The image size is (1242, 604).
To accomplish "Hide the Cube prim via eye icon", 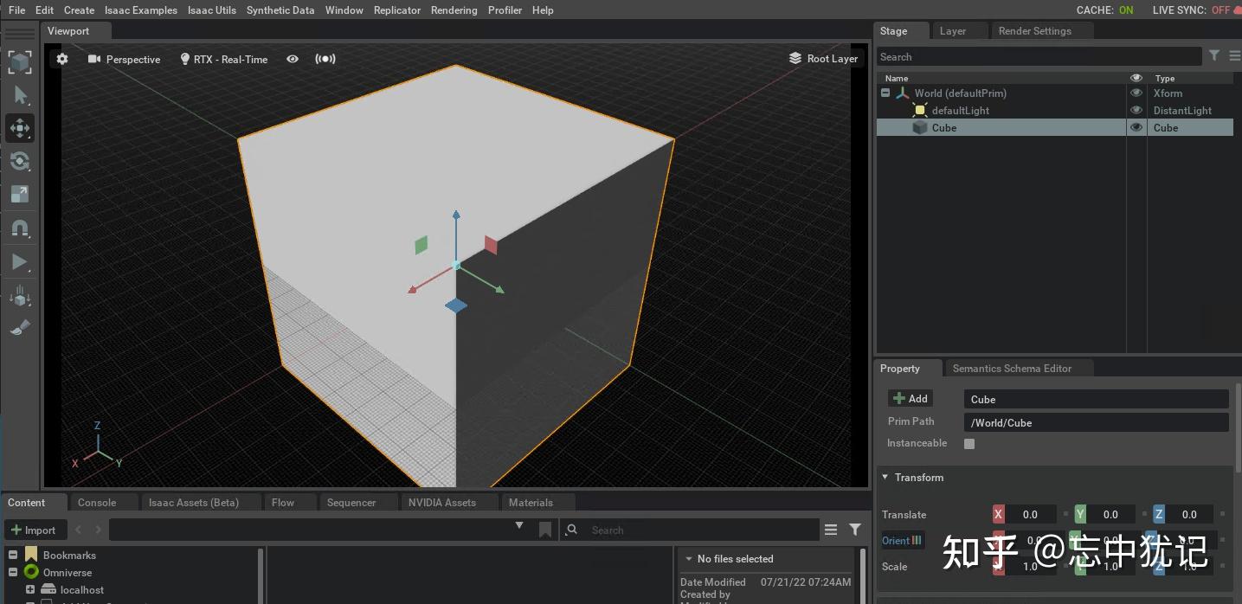I will pyautogui.click(x=1136, y=127).
